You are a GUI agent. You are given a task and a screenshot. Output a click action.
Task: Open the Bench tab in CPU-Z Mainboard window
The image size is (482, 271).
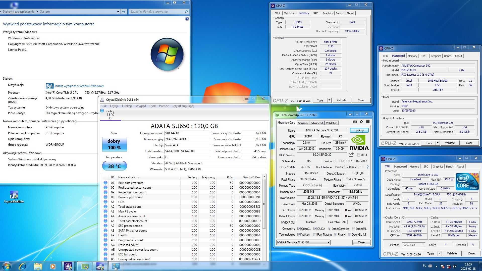click(448, 56)
